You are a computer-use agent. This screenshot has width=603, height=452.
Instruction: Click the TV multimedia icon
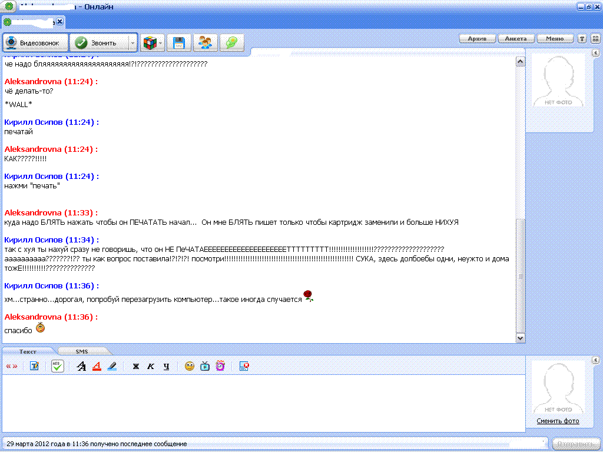[x=205, y=366]
